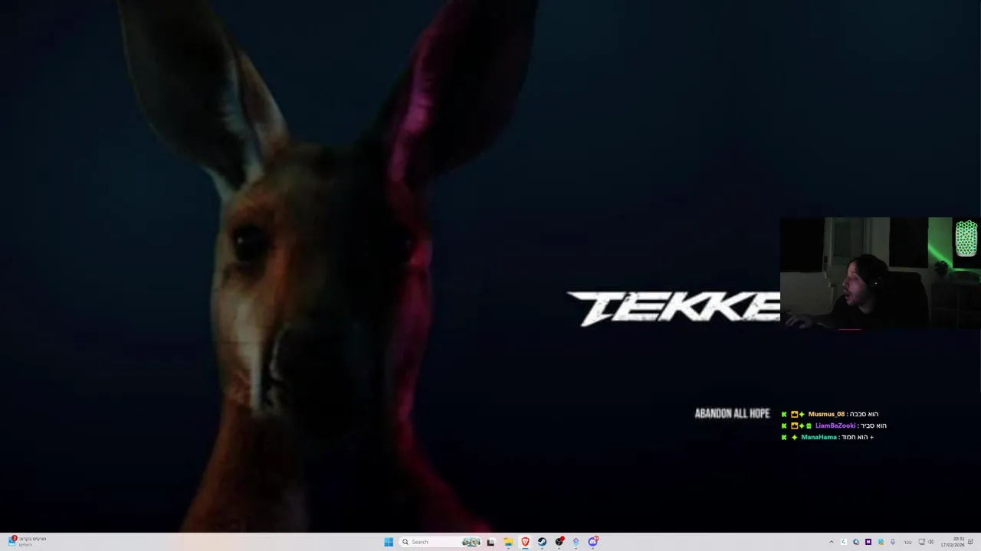This screenshot has width=981, height=551.
Task: Click the TEKKEN logo in the video
Action: (x=674, y=308)
